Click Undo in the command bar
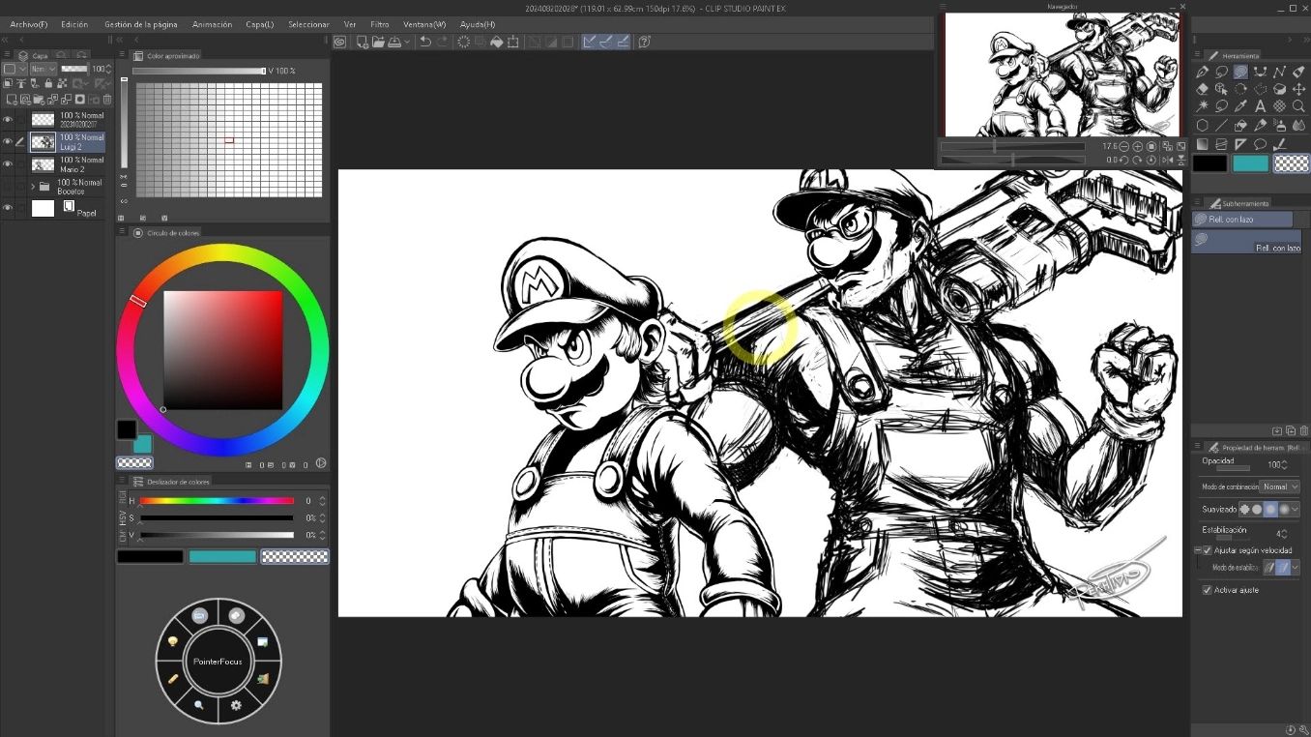The height and width of the screenshot is (737, 1311). (424, 42)
